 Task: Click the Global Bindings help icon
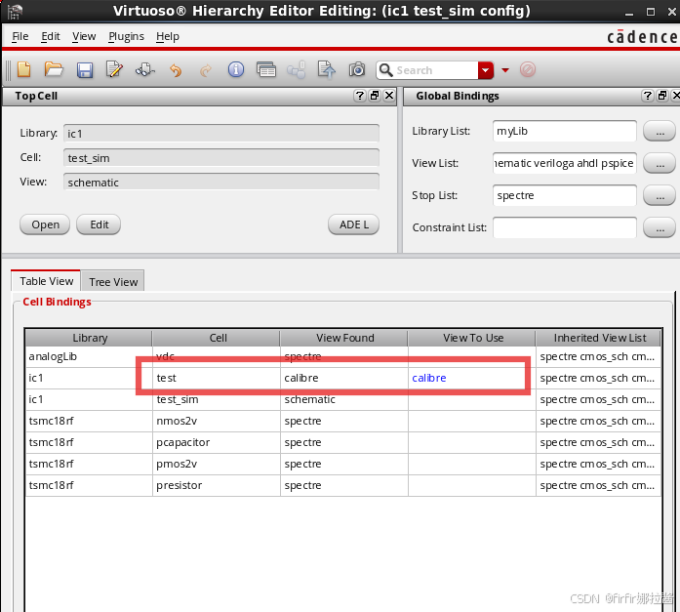pyautogui.click(x=648, y=96)
